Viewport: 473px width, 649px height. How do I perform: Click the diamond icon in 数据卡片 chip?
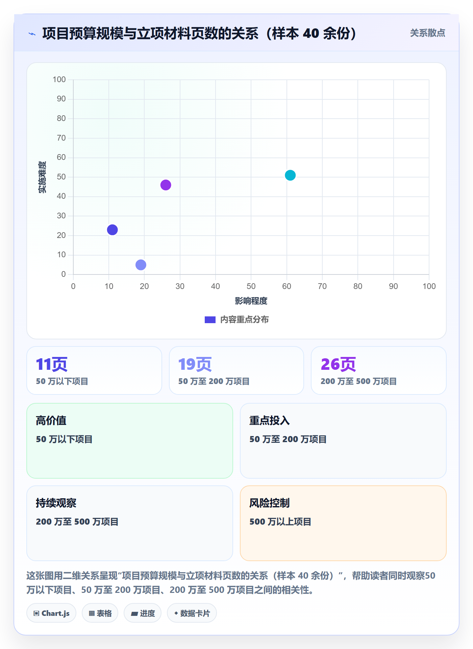coord(176,613)
